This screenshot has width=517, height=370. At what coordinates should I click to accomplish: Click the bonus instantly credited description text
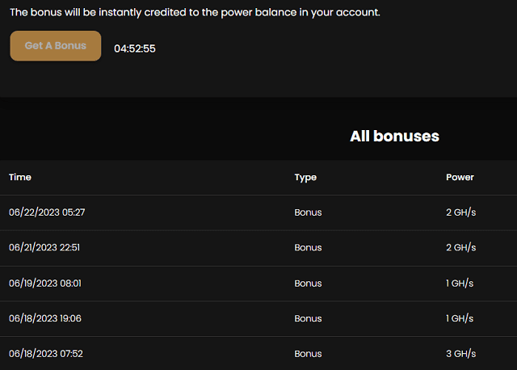195,13
